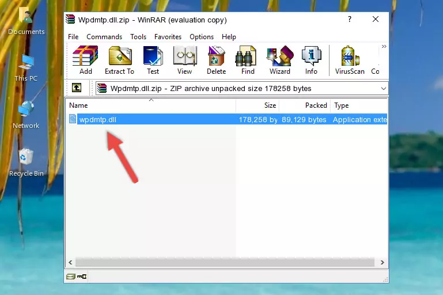Sort files by Type column
The width and height of the screenshot is (443, 295).
359,105
